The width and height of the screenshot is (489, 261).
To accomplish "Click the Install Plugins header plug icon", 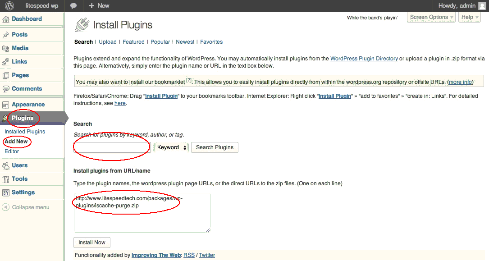I will 82,25.
